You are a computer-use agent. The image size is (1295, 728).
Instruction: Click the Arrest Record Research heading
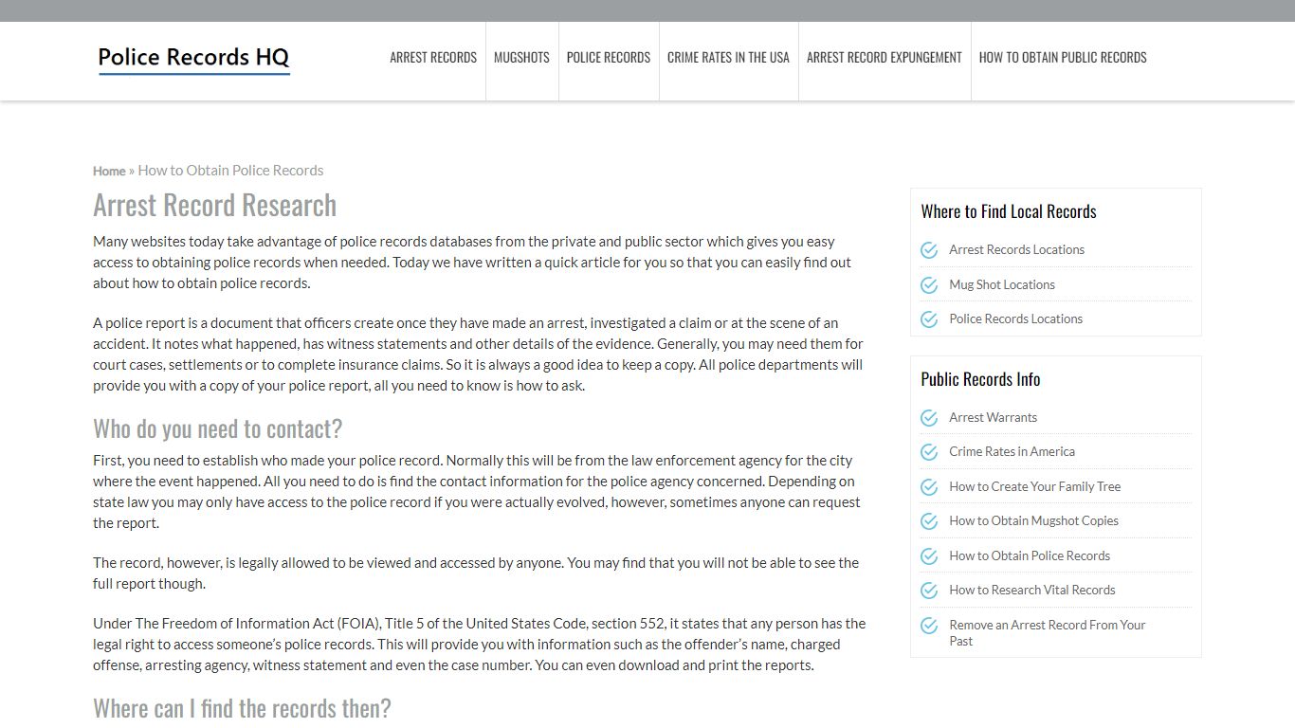coord(214,205)
